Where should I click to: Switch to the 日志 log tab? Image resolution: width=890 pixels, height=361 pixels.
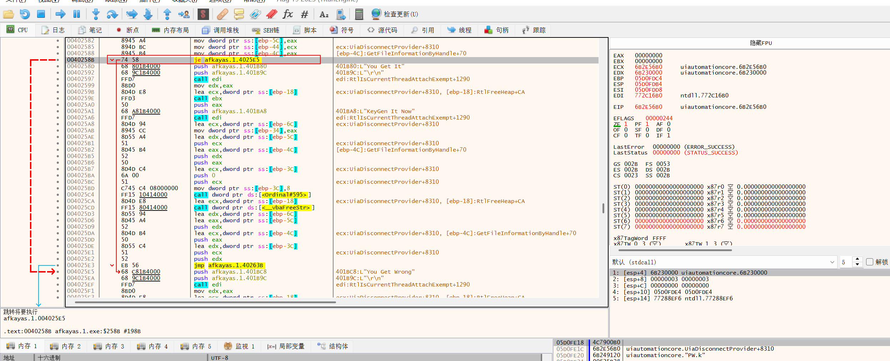[53, 30]
